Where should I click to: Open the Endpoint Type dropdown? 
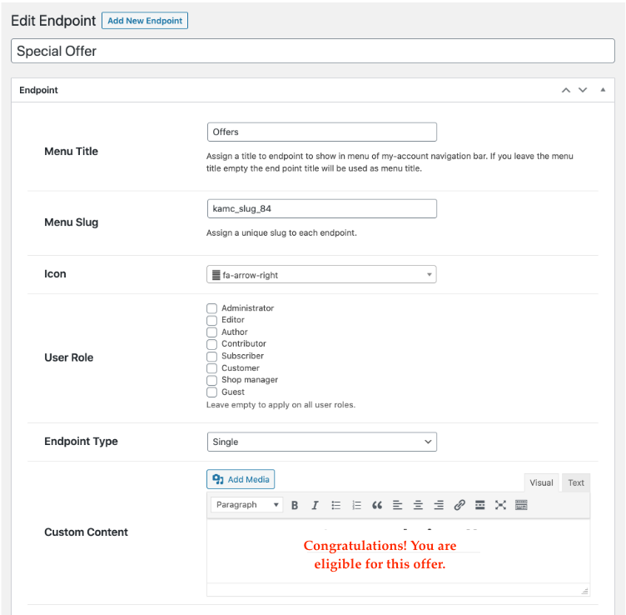point(321,442)
